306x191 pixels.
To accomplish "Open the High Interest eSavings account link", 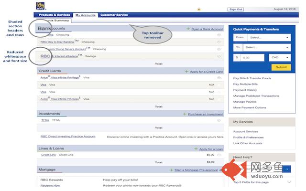I will [59, 56].
